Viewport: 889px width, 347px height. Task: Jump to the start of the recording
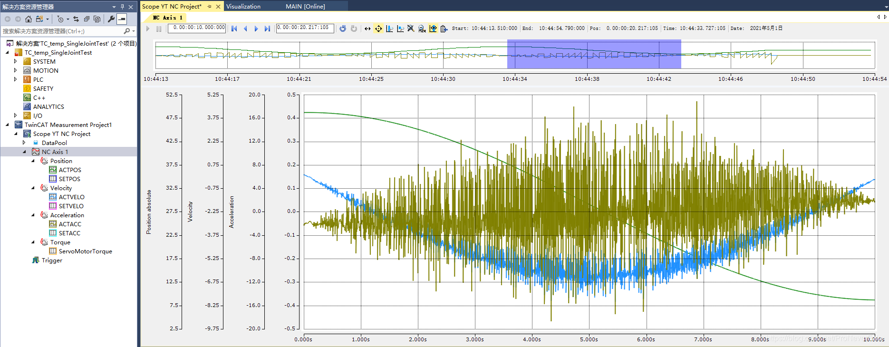pyautogui.click(x=234, y=29)
